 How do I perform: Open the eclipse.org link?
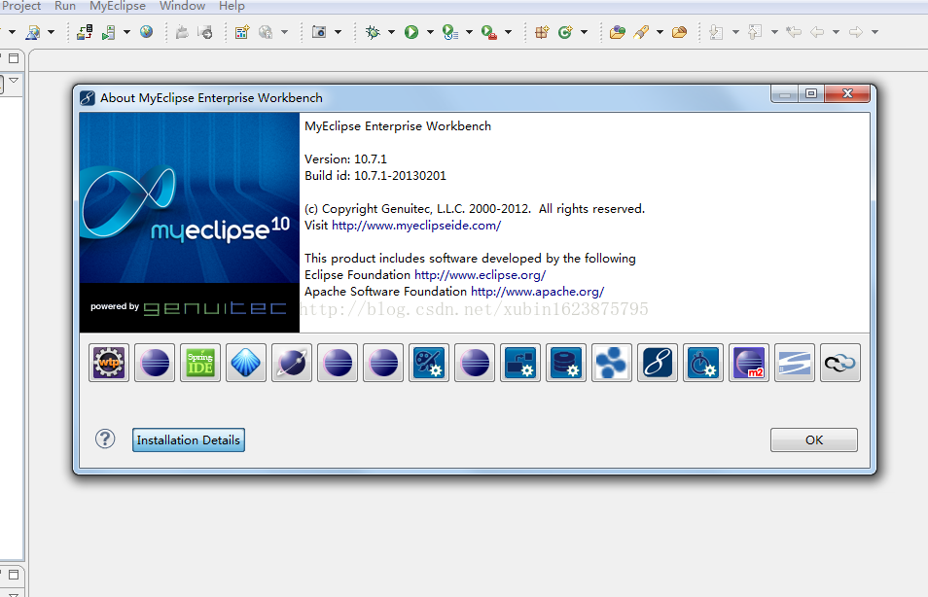(480, 275)
